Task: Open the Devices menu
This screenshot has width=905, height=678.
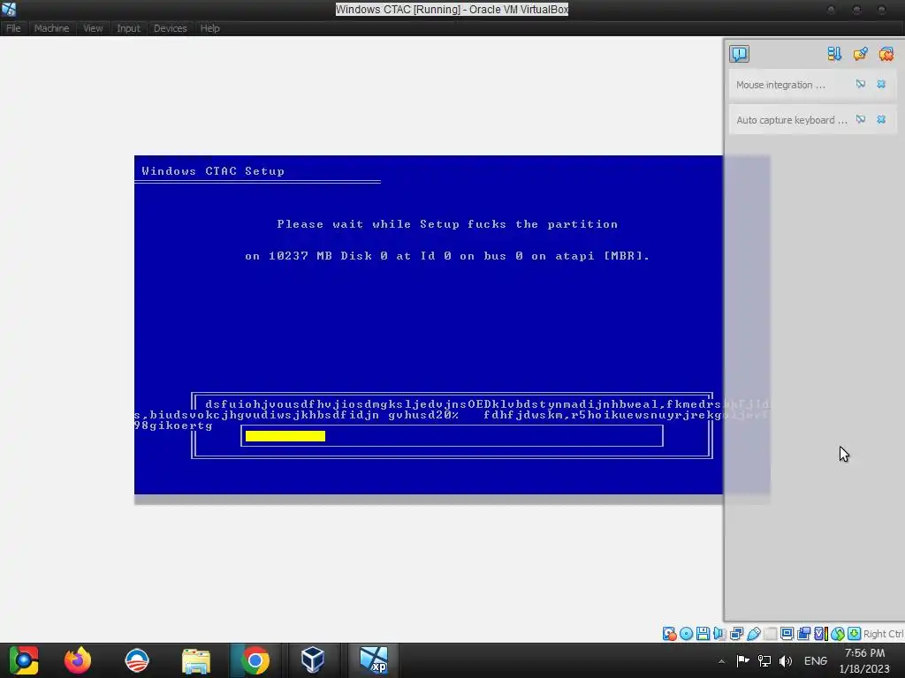Action: 171,28
